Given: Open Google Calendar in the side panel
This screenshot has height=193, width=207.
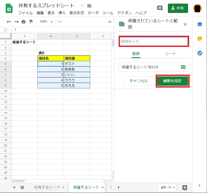Looking at the screenshot, I should tap(199, 24).
